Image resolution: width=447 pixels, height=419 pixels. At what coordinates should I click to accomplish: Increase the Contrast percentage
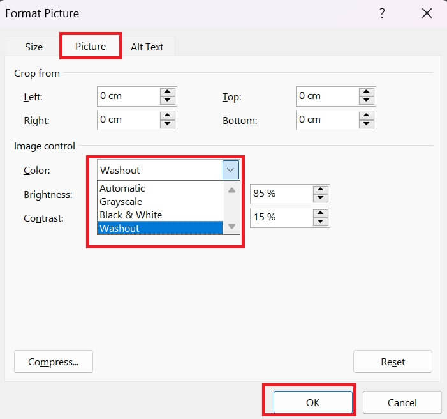tap(321, 213)
